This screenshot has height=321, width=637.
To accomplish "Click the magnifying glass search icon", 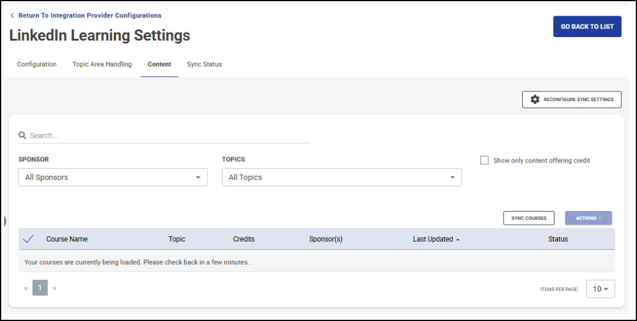I will coord(23,136).
